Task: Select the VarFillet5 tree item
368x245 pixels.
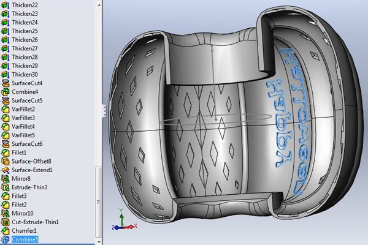Action: [23, 135]
